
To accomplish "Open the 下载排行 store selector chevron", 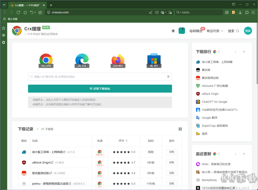I will [x=219, y=52].
